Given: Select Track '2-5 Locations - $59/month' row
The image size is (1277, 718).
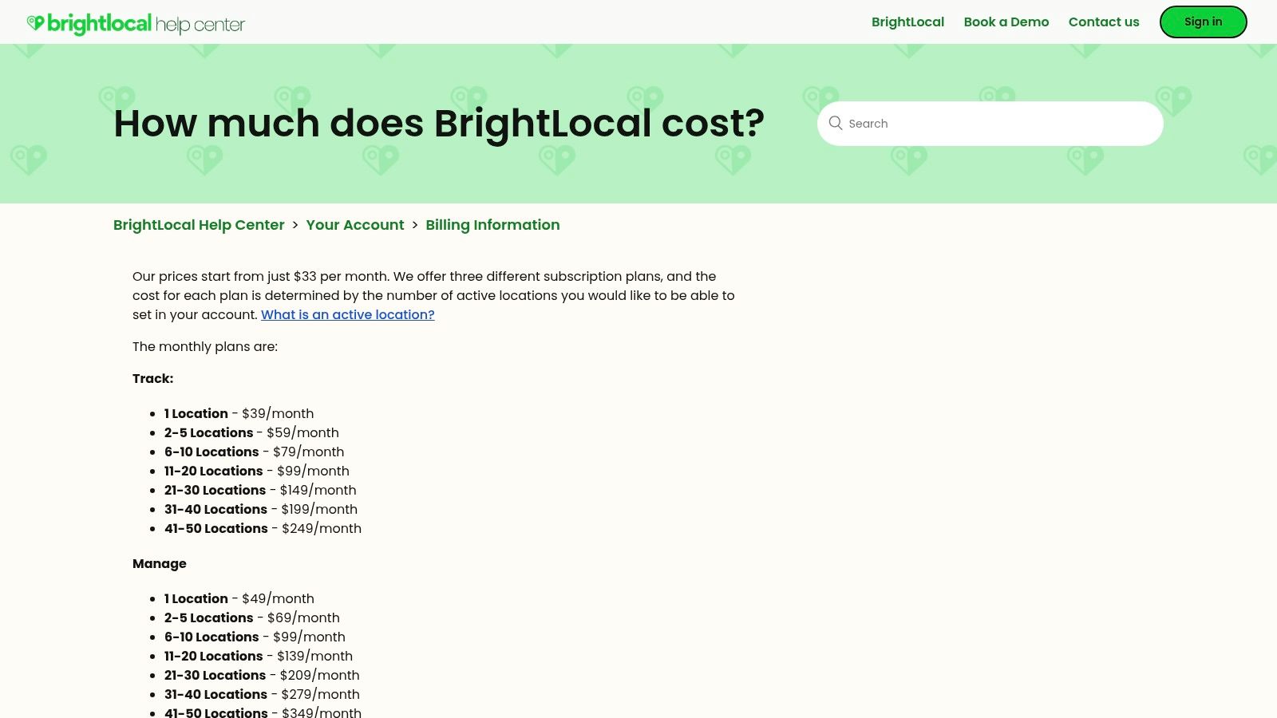Looking at the screenshot, I should (x=251, y=432).
